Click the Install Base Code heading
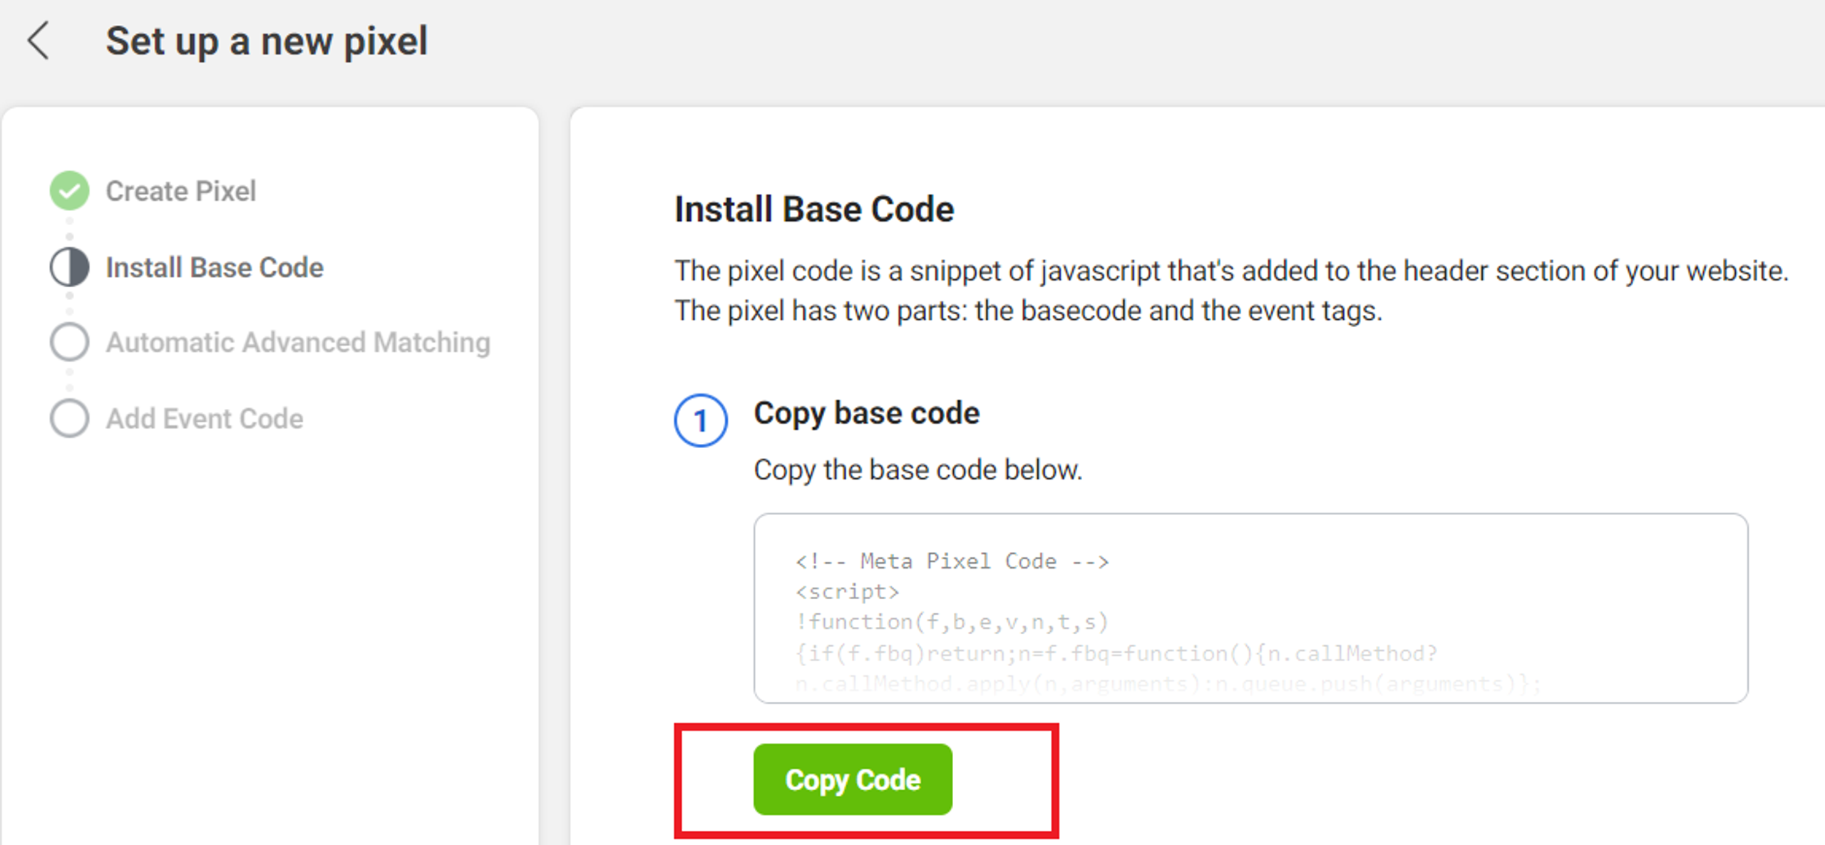The height and width of the screenshot is (845, 1825). 814,209
